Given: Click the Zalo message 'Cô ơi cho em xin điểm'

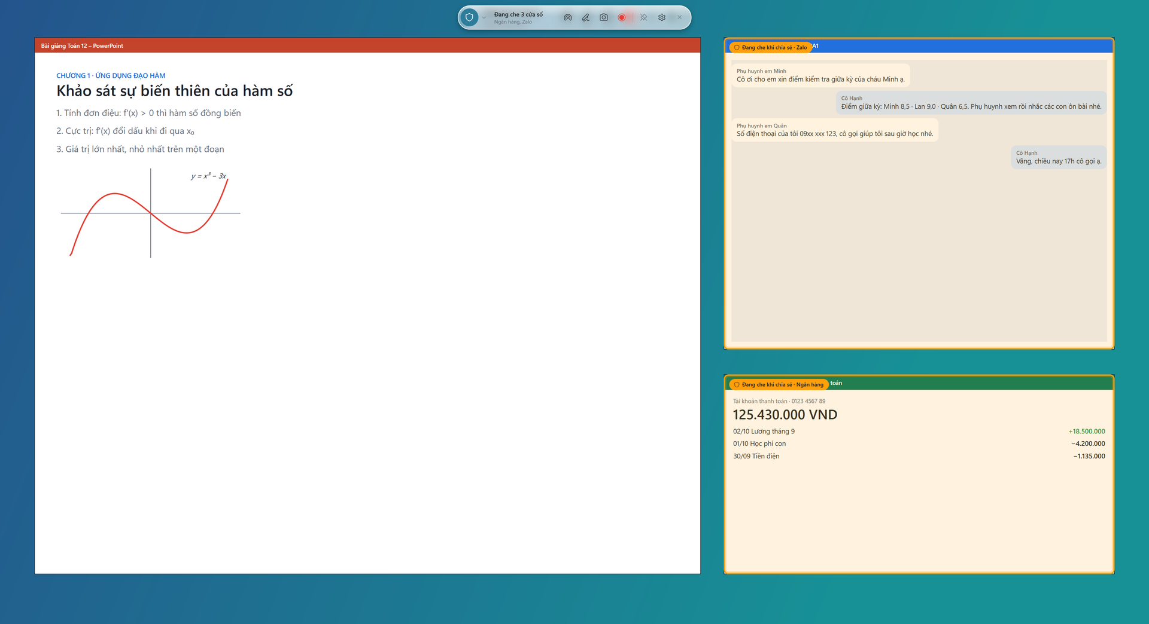Looking at the screenshot, I should (x=820, y=75).
